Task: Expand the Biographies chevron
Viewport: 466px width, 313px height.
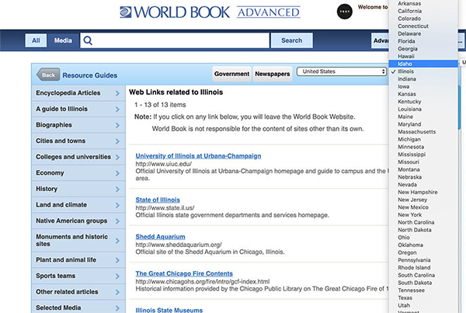Action: click(117, 126)
